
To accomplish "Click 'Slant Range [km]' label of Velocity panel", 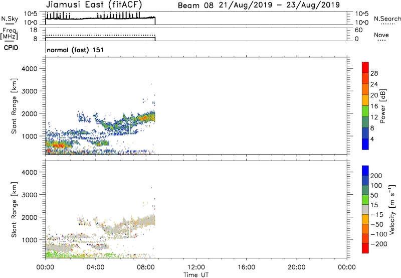I will coord(14,210).
